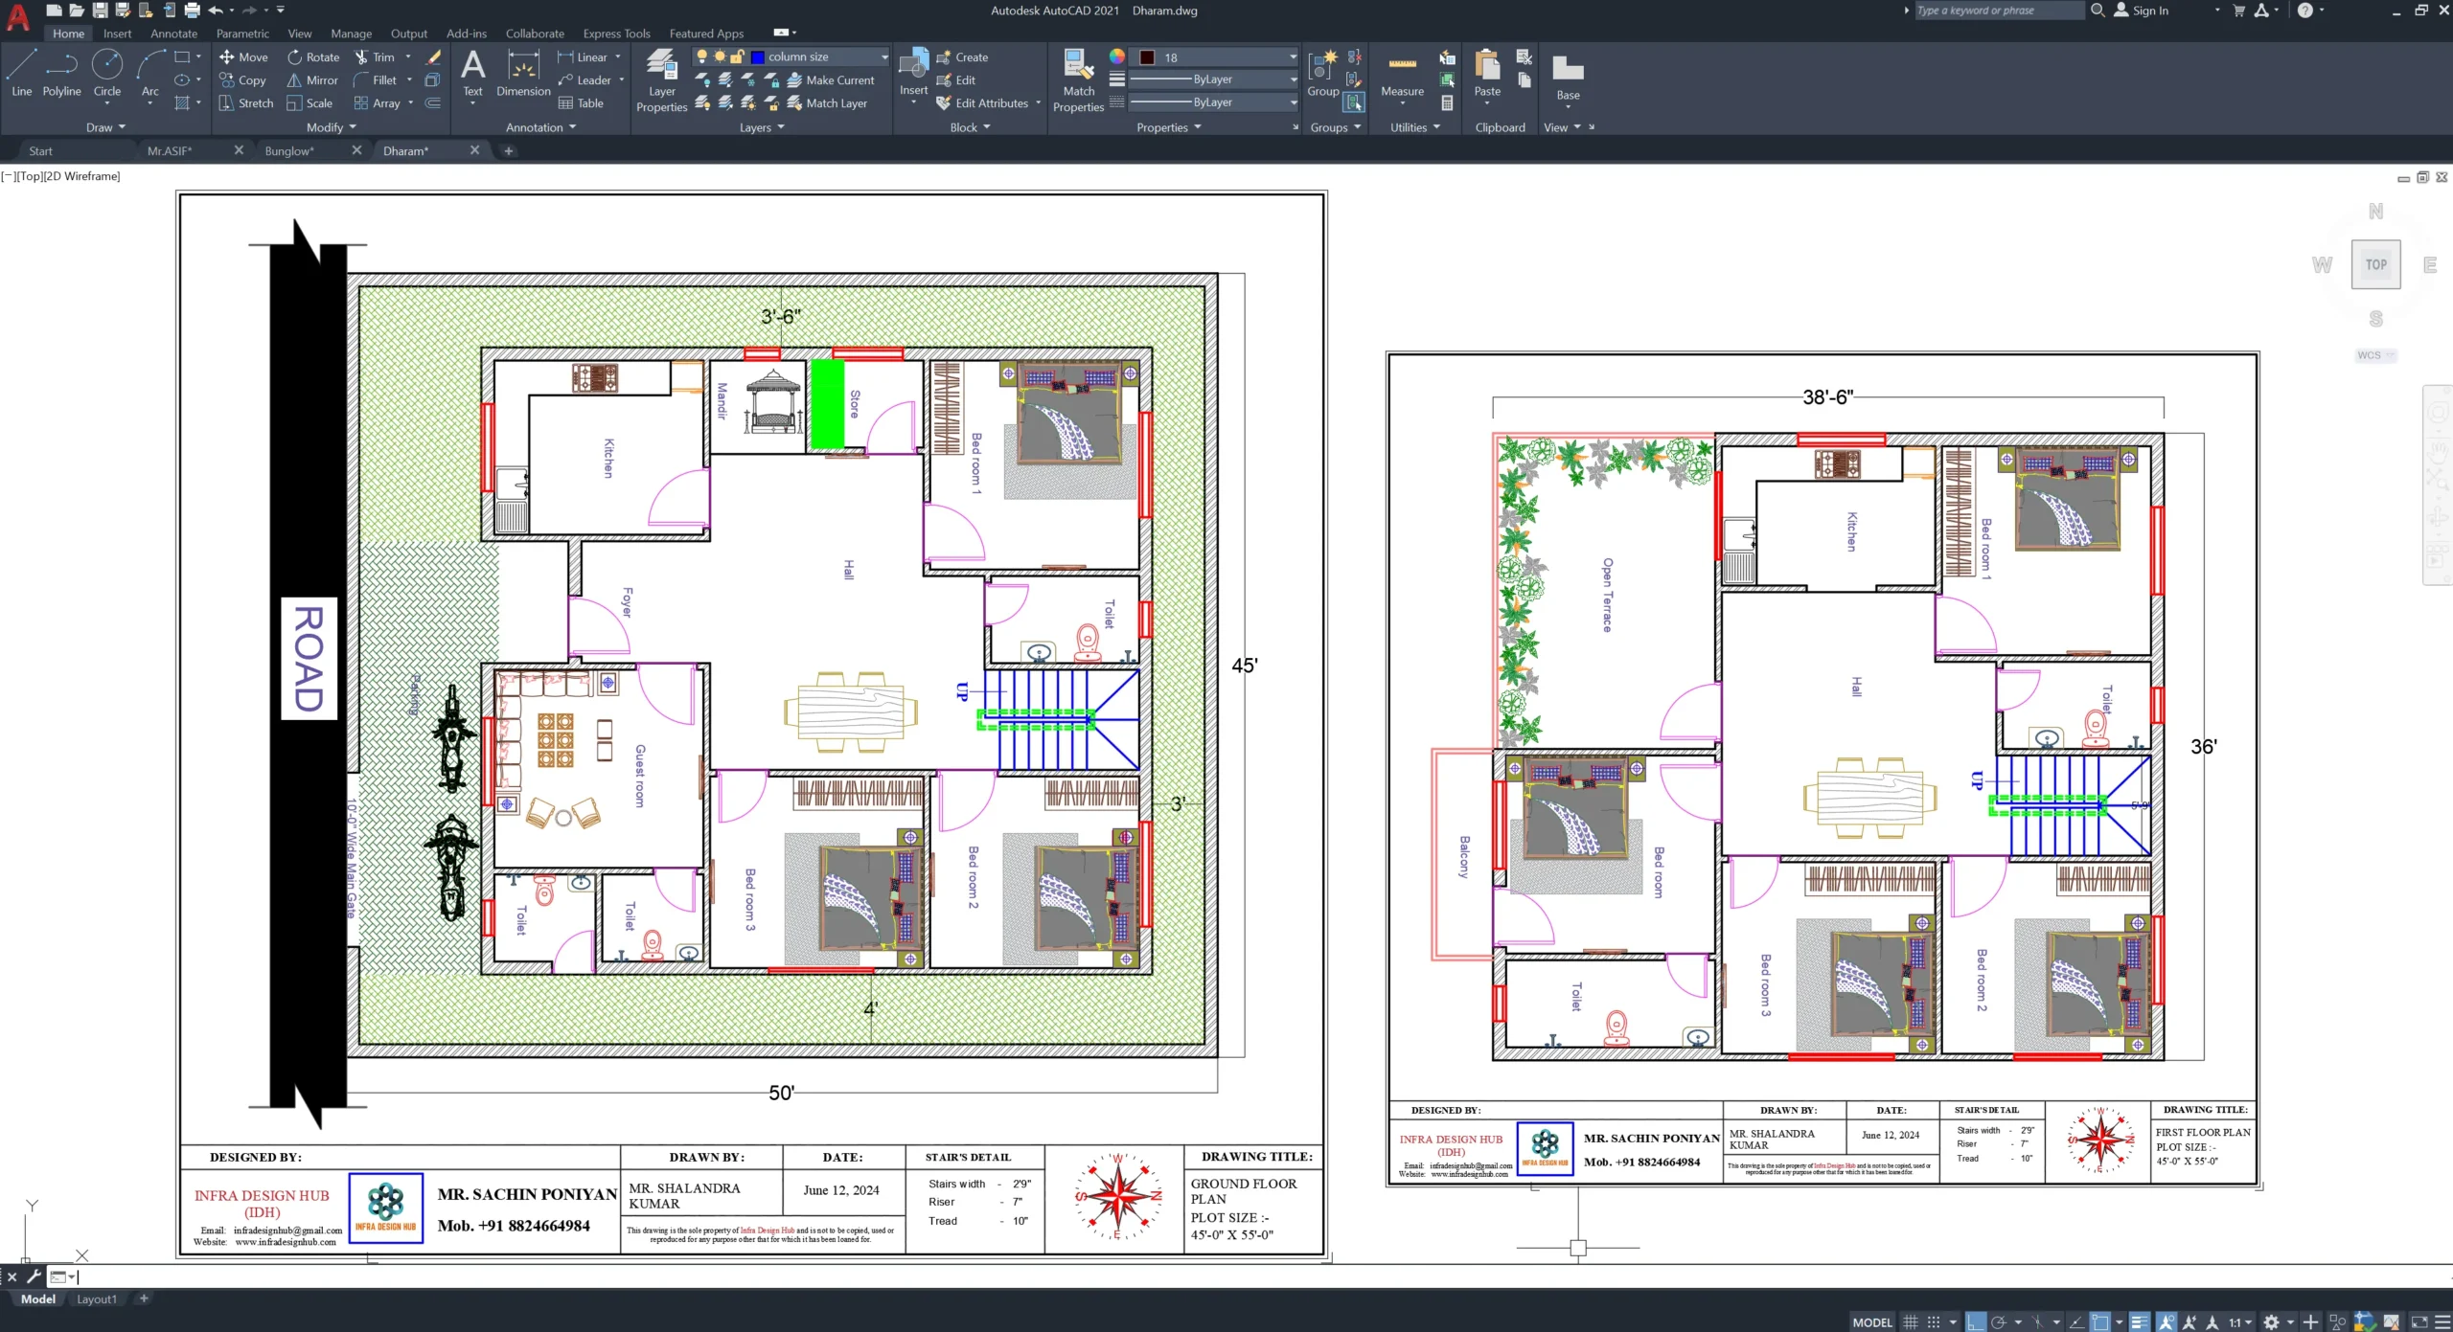Viewport: 2453px width, 1332px height.
Task: Click the Match Layer button
Action: tap(827, 102)
